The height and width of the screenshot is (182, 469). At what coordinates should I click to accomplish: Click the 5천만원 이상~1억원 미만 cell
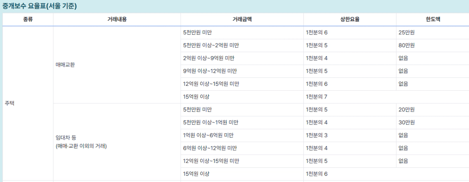[x=242, y=122]
